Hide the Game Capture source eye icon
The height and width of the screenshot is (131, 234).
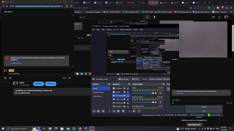click(124, 103)
